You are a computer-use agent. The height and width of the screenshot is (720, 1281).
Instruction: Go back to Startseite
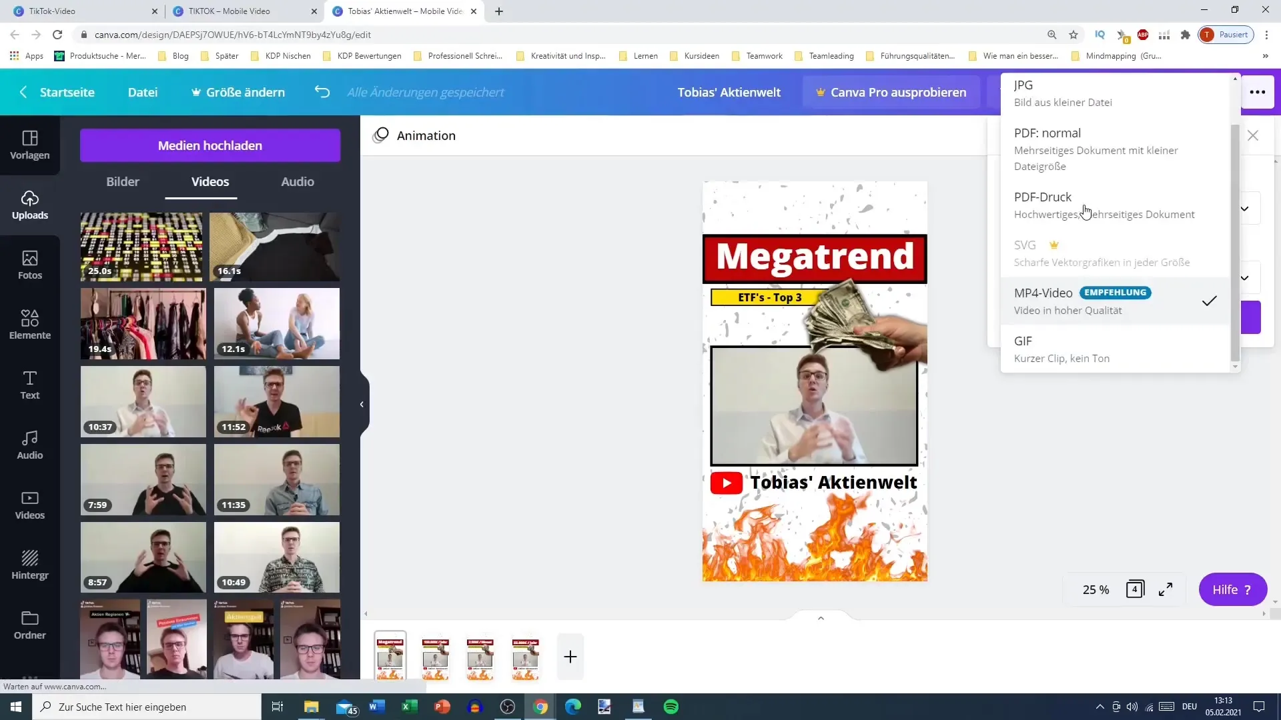[x=58, y=92]
